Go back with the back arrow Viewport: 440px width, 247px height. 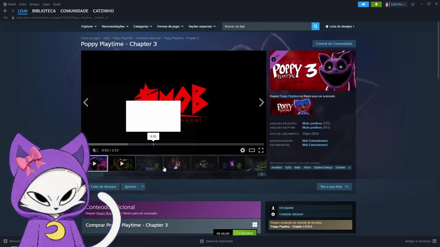pyautogui.click(x=5, y=11)
